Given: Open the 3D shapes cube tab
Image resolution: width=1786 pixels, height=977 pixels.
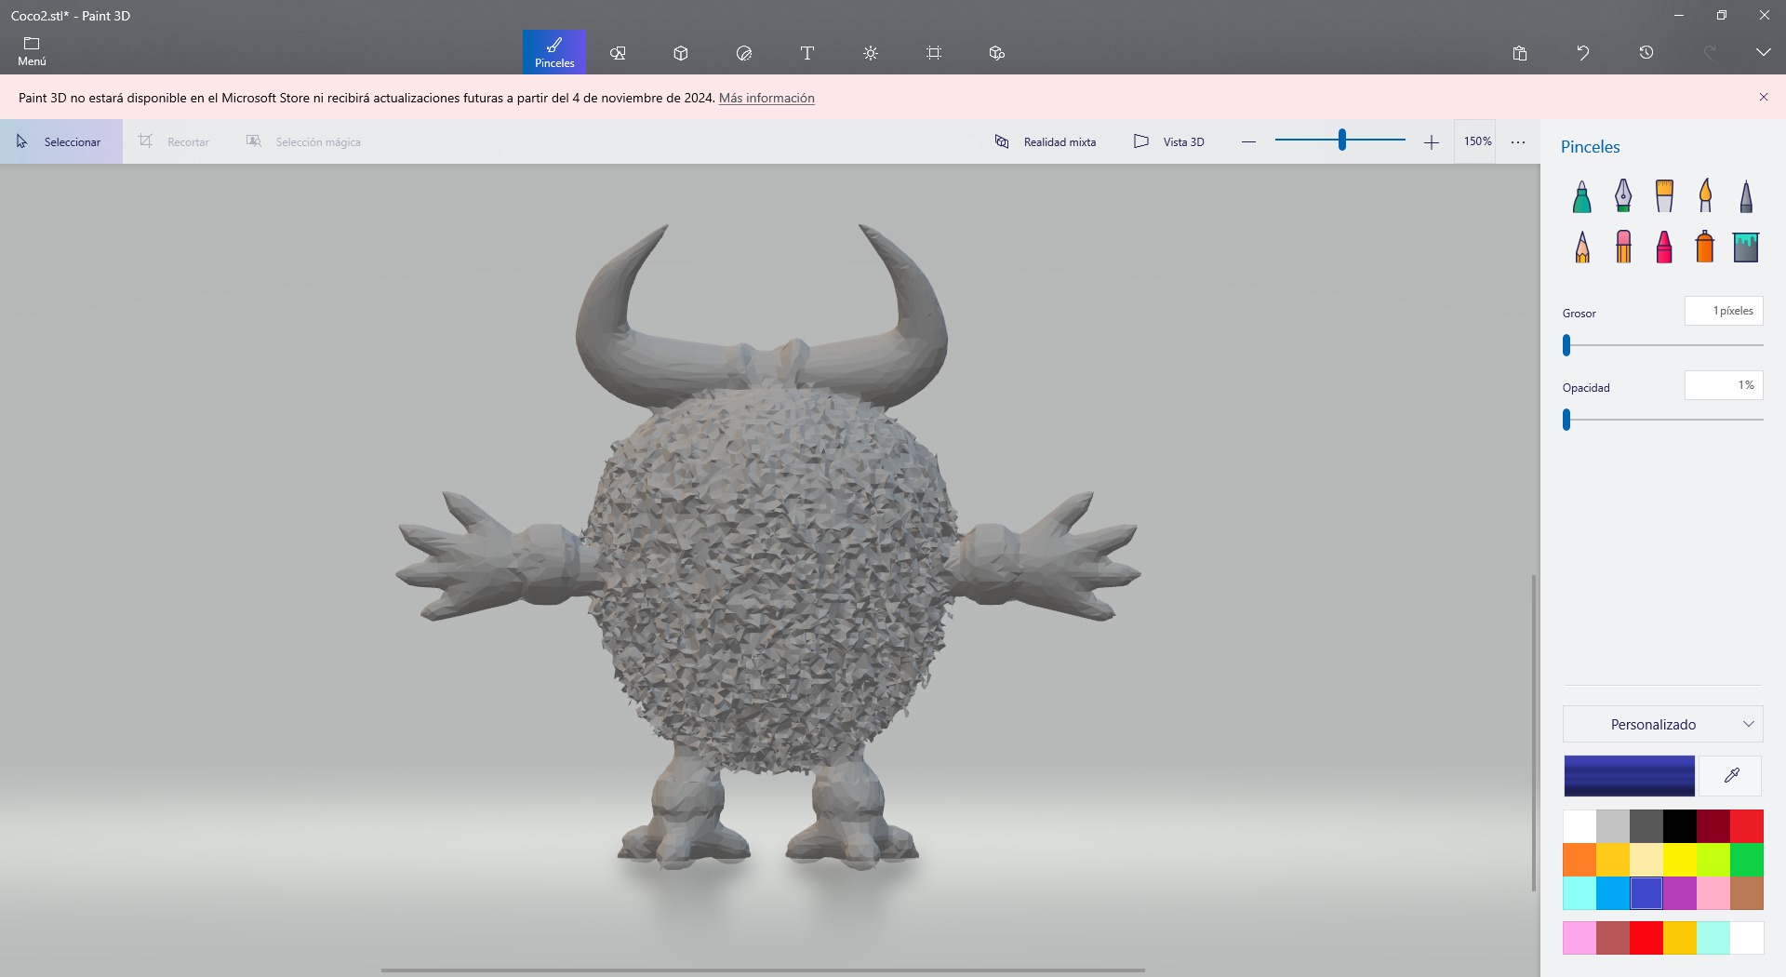Looking at the screenshot, I should tap(681, 53).
